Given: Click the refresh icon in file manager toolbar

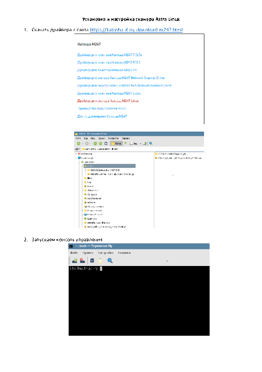Looking at the screenshot, I should pos(106,144).
